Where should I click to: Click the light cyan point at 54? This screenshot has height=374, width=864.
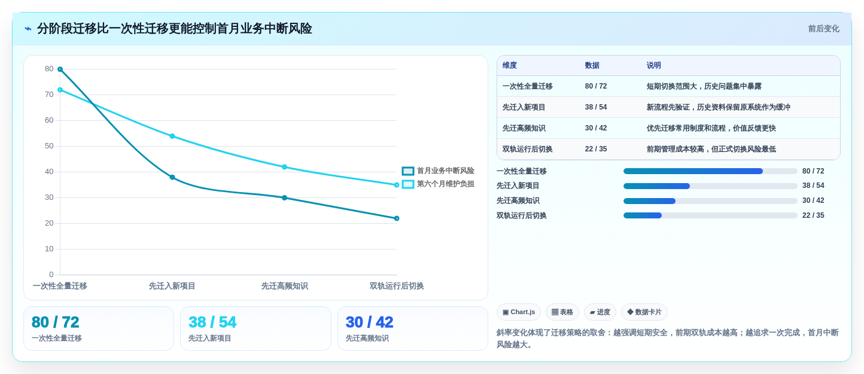point(172,136)
